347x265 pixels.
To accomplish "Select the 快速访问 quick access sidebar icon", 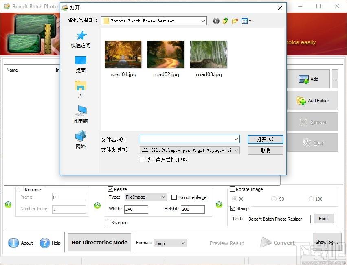I will [x=81, y=35].
